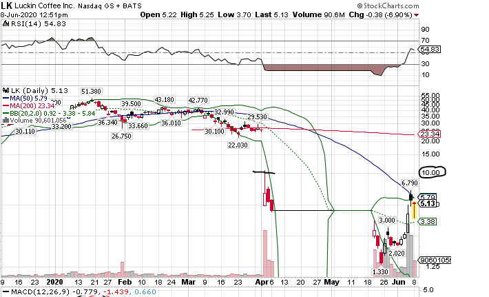The image size is (489, 297).
Task: Click the candlestick icon before LK (Daily)
Action: pyautogui.click(x=6, y=90)
